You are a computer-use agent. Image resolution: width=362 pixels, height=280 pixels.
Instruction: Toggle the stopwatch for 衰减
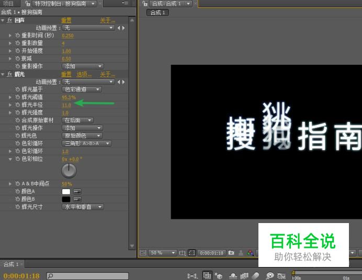tap(18, 59)
